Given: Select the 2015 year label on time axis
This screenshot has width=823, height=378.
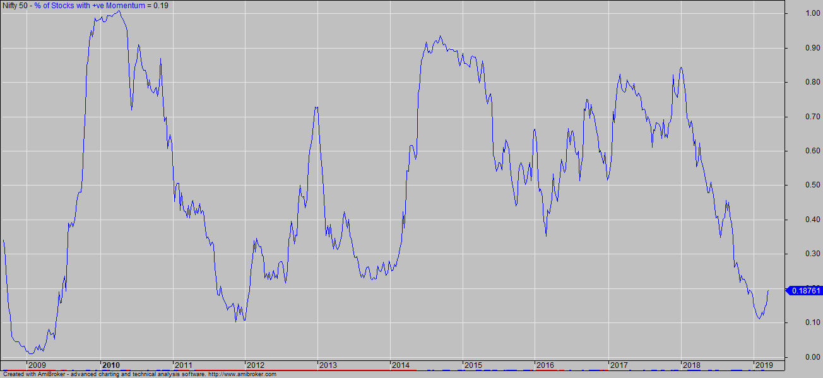Looking at the screenshot, I should click(473, 365).
